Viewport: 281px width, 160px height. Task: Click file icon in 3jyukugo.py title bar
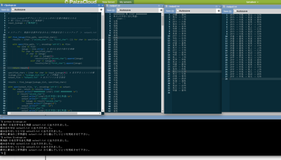click(2, 5)
